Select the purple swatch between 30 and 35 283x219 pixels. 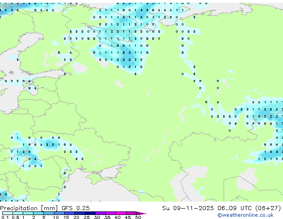tap(100, 213)
